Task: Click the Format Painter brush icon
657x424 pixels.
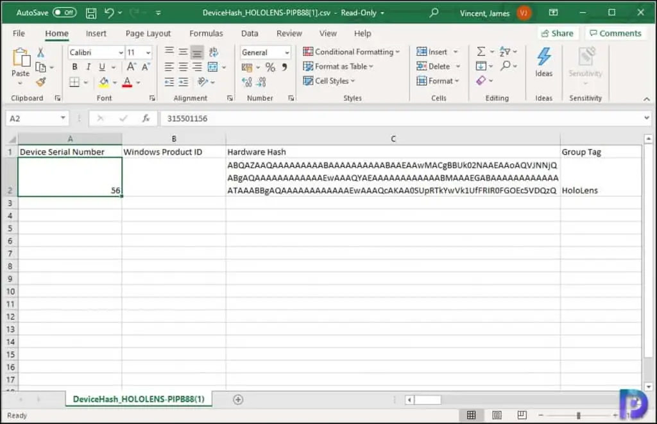Action: [x=40, y=81]
